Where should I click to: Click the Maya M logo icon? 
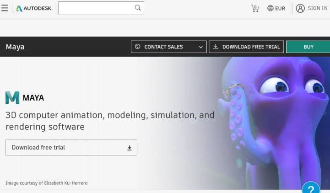(x=12, y=97)
